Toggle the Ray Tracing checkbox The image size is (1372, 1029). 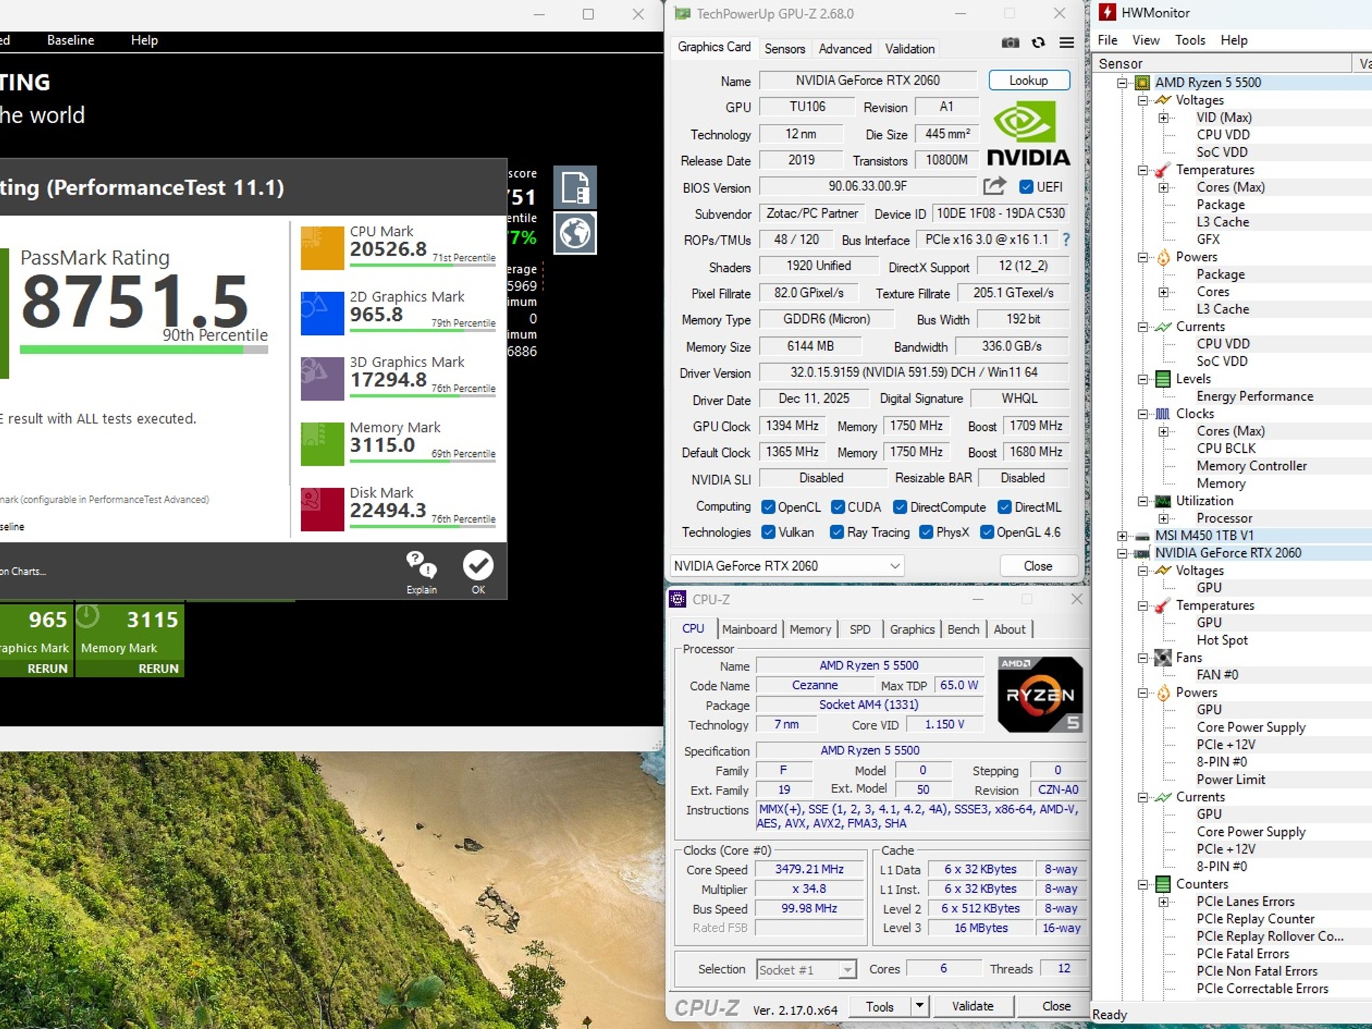[837, 532]
